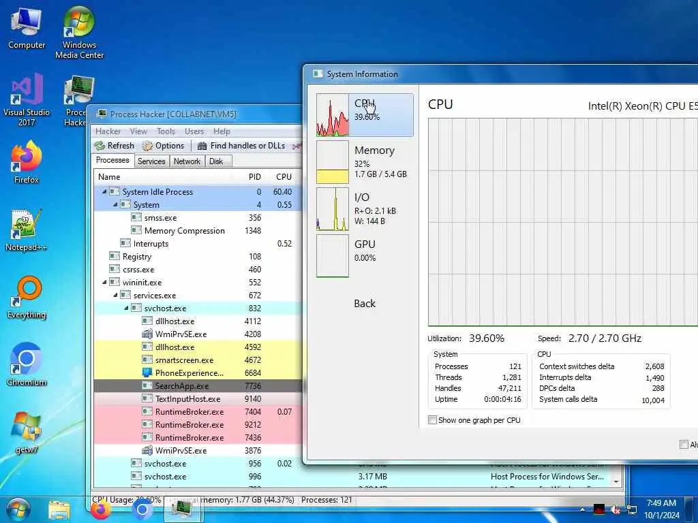Click Find handles or DLLs
Screen dimensions: 698x523
241,146
